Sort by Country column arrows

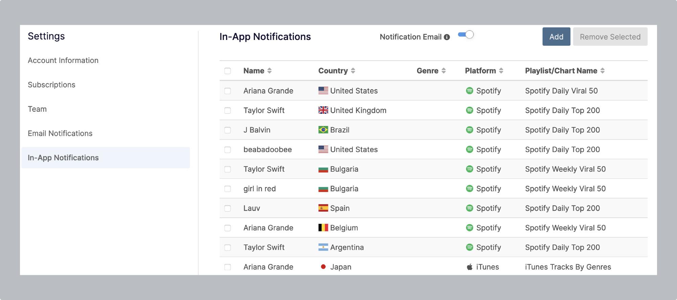353,71
